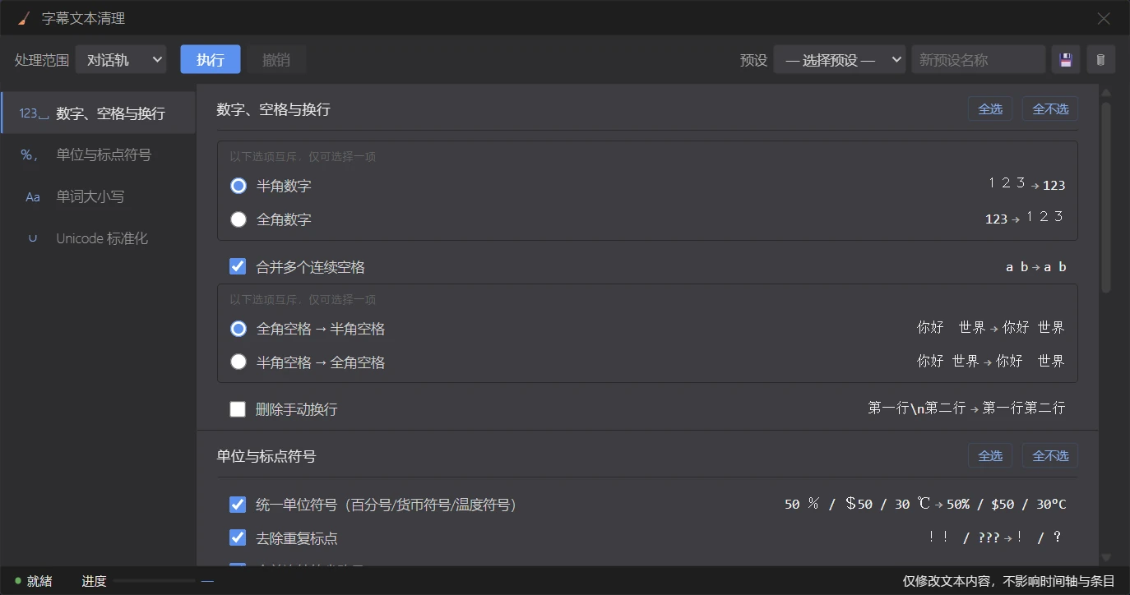Switch to the 数字、空格与换行 sidebar tab
This screenshot has width=1130, height=595.
coord(98,113)
